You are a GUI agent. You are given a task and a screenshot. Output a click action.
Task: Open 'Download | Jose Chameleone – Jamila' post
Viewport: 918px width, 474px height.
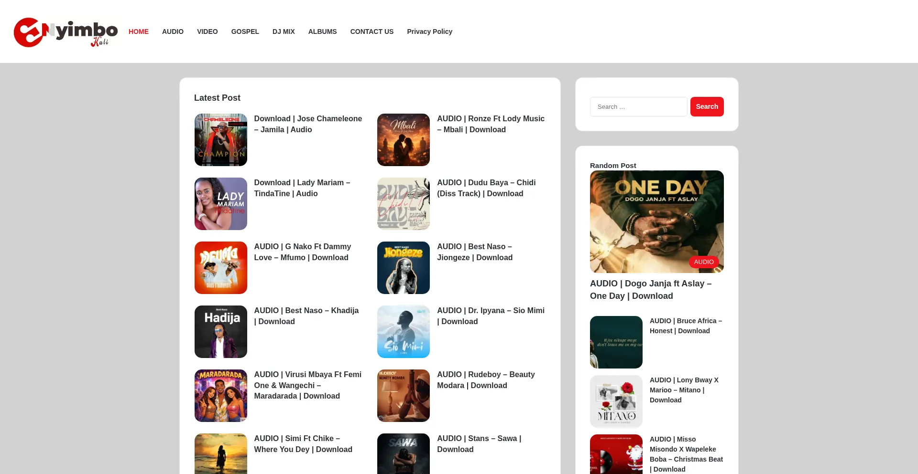coord(308,124)
